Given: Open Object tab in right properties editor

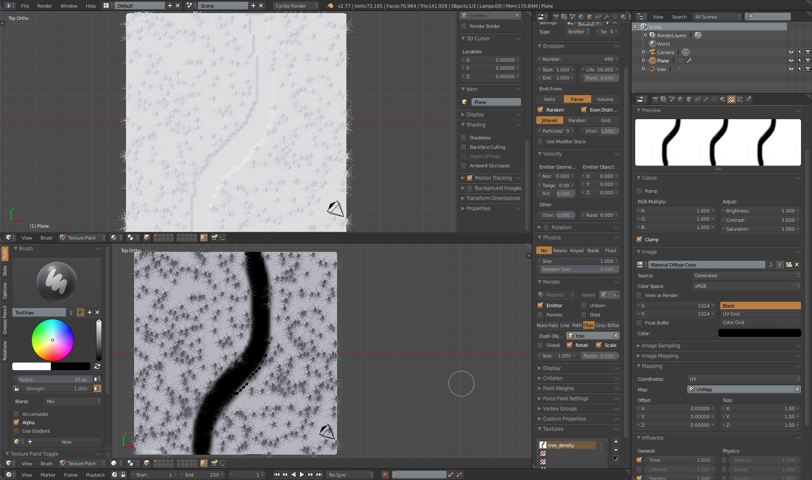Looking at the screenshot, I should pyautogui.click(x=689, y=99).
